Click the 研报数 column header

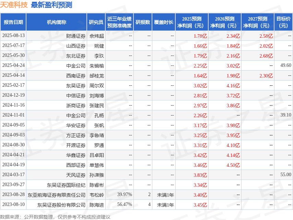pyautogui.click(x=143, y=22)
